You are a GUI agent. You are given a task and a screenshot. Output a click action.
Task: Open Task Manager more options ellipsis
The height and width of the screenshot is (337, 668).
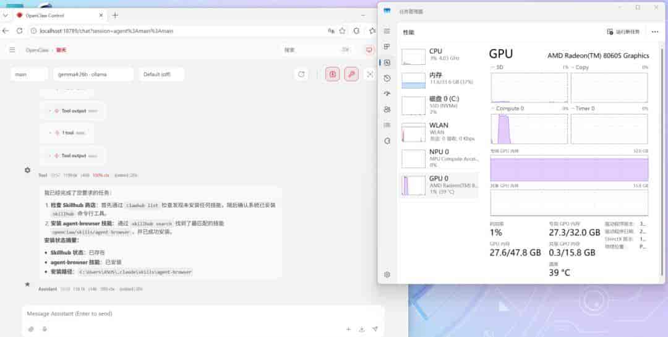(655, 32)
